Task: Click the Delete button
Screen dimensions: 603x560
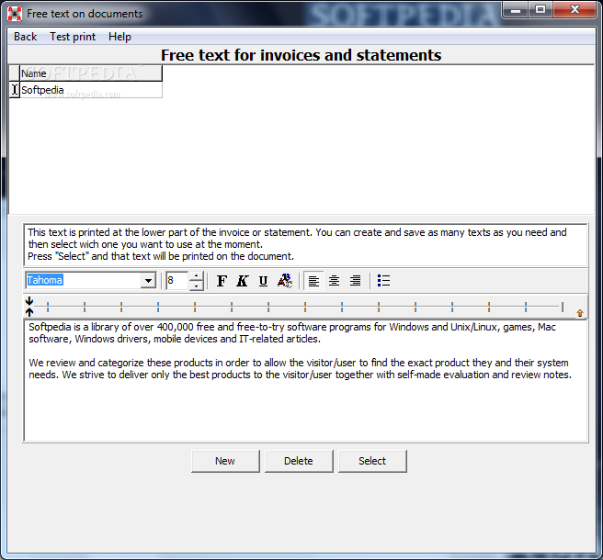Action: tap(299, 461)
